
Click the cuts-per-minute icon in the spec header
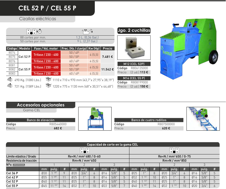[34, 31]
